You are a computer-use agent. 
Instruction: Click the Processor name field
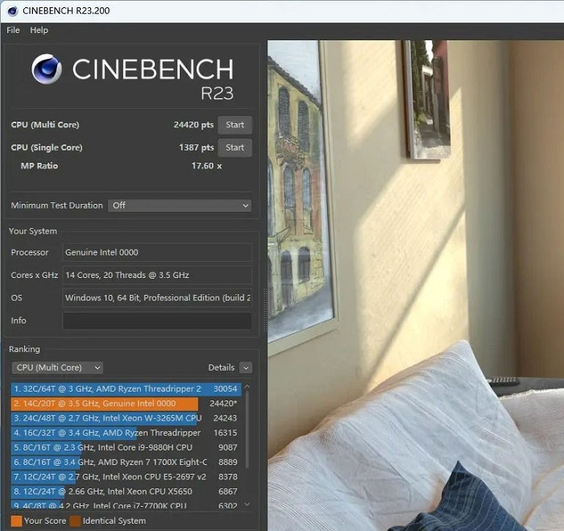click(157, 252)
